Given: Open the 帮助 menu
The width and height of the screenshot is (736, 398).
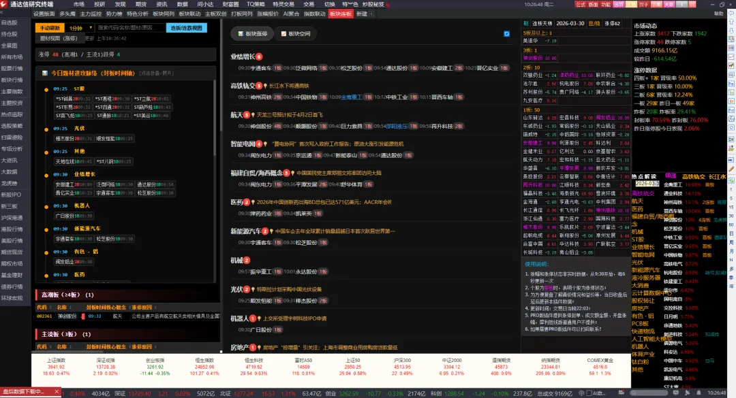Looking at the screenshot, I should (x=718, y=14).
